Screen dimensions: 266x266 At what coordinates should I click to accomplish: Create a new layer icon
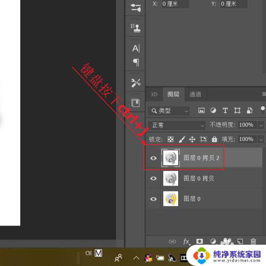coord(240,242)
